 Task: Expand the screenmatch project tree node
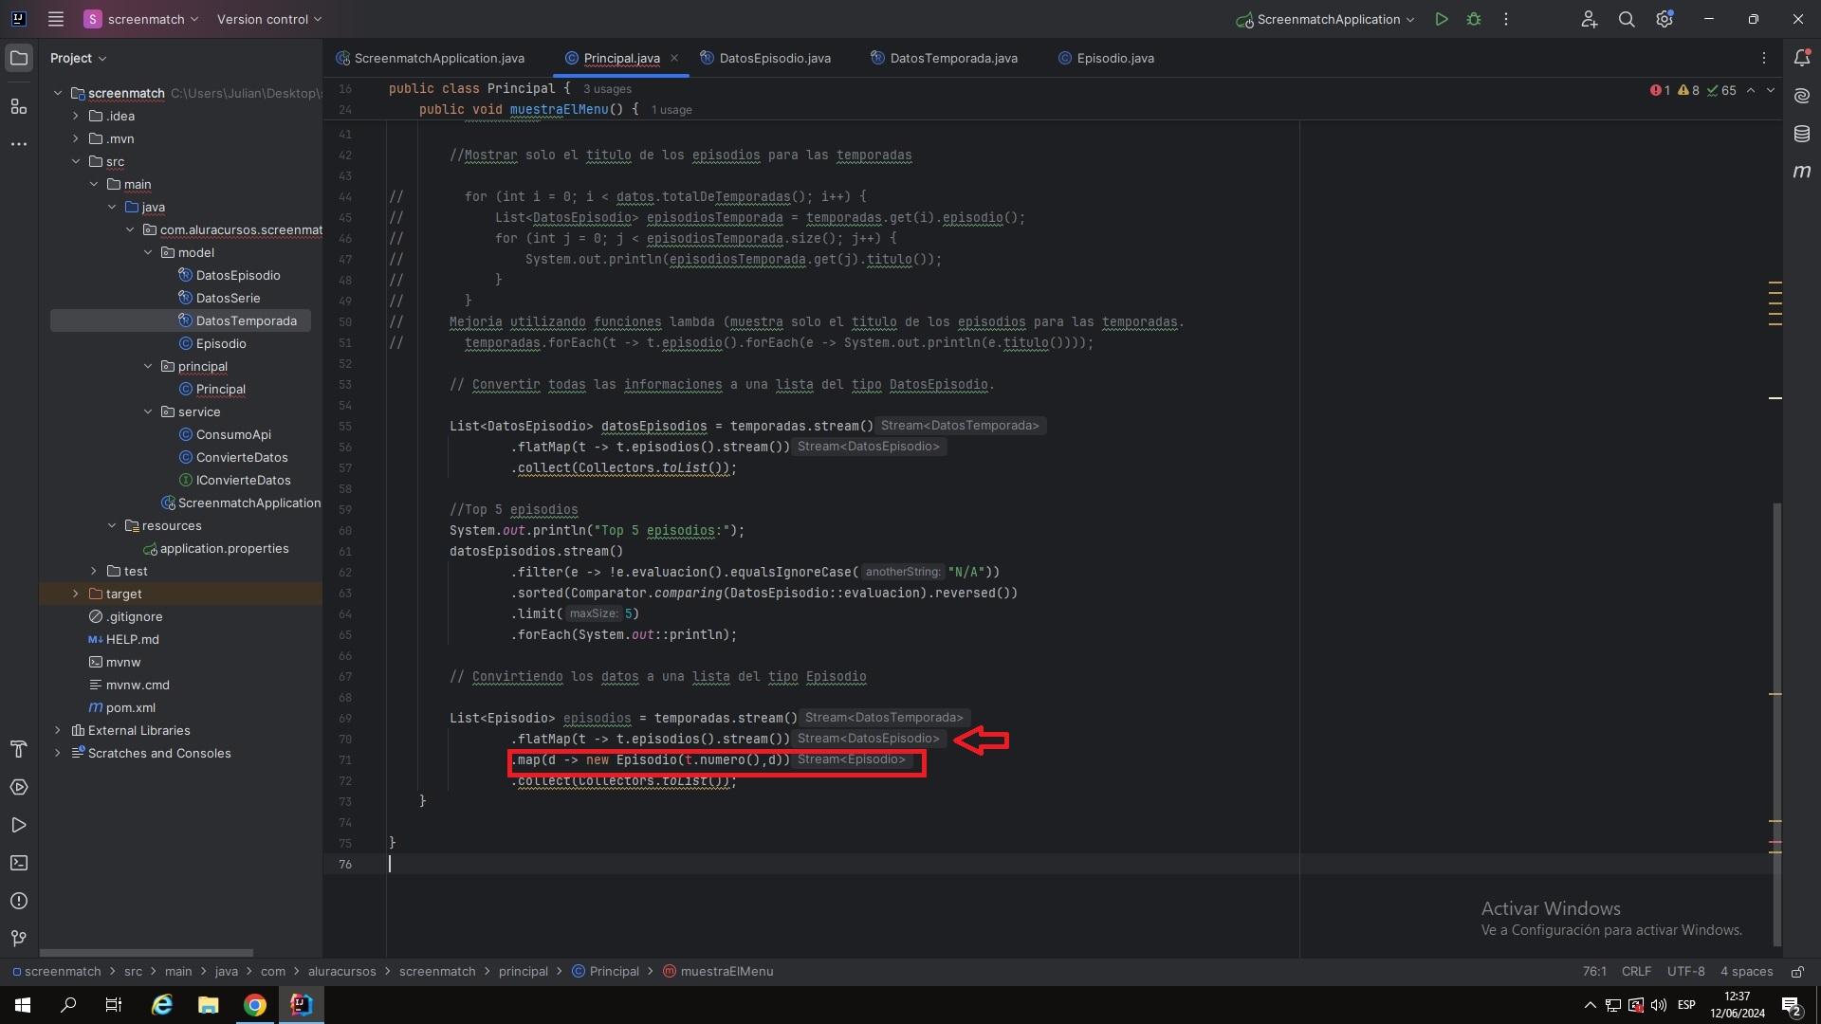56,93
